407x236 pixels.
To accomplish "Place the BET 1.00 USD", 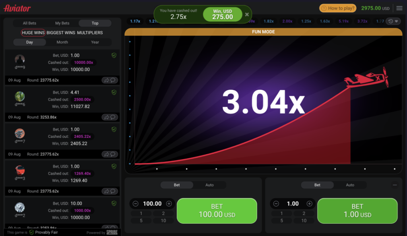I will click(357, 211).
